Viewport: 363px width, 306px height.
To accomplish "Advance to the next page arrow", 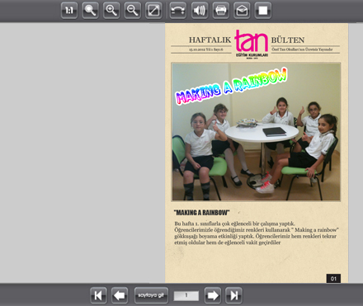I will click(213, 295).
